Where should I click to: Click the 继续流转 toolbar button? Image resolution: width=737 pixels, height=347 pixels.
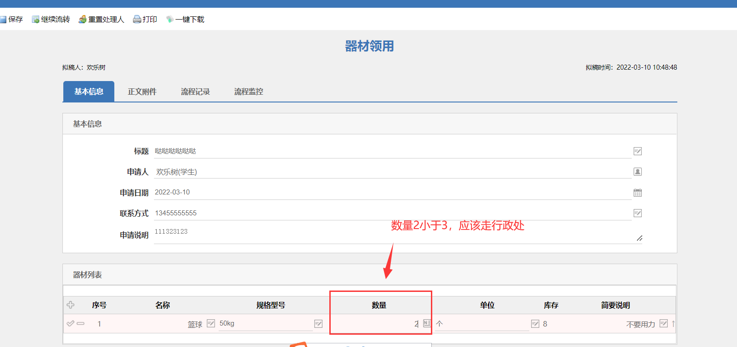pos(51,19)
